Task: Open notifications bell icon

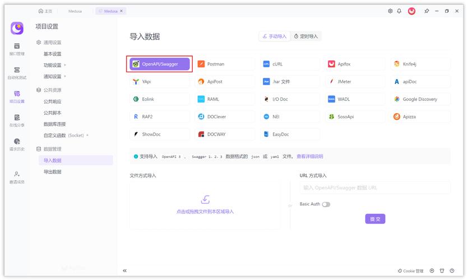Action: (x=399, y=11)
